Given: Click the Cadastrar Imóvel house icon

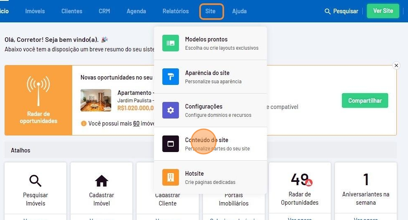Looking at the screenshot, I should click(101, 181).
